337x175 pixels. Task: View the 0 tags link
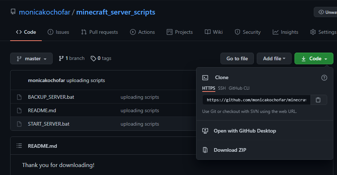(x=101, y=58)
